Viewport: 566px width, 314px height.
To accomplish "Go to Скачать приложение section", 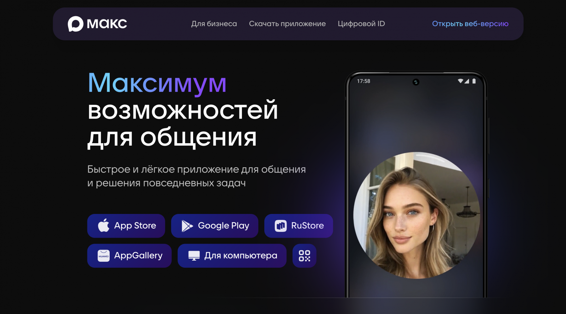I will (x=287, y=24).
